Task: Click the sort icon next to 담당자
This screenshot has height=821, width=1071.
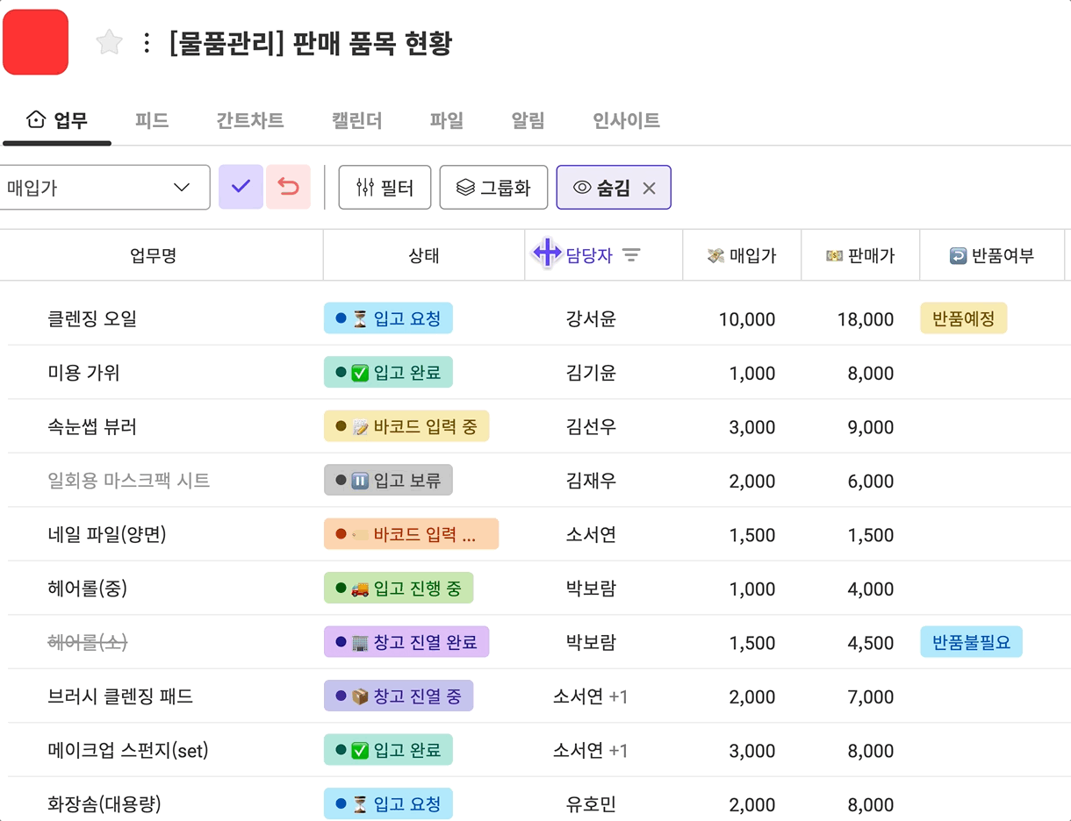Action: [x=631, y=255]
